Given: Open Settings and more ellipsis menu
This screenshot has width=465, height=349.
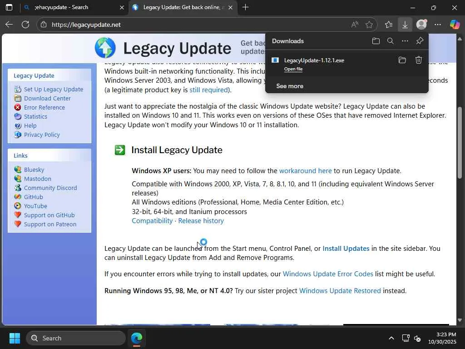Looking at the screenshot, I should click(438, 25).
